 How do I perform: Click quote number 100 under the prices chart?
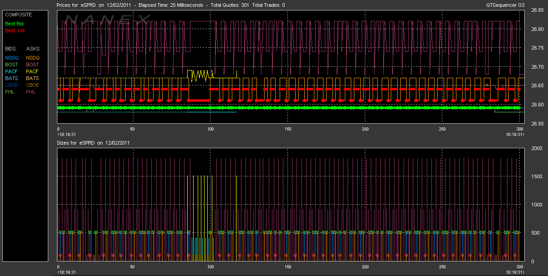(x=210, y=129)
